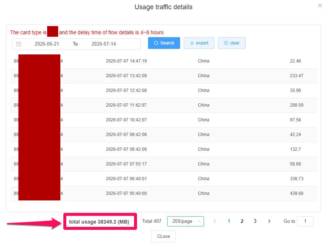327x246 pixels.
Task: Click the CLose button at bottom
Action: (163, 236)
